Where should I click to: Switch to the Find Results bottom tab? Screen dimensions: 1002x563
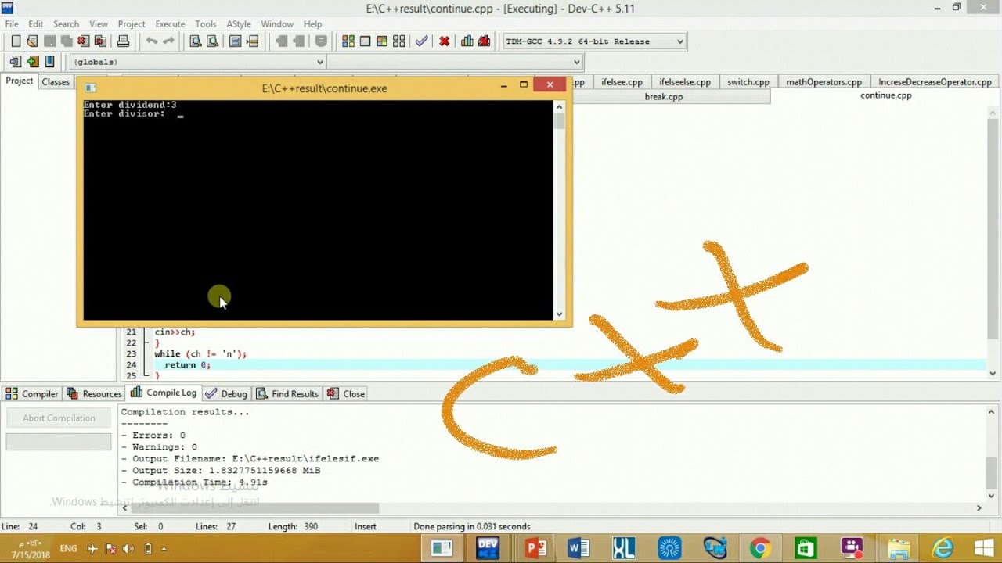287,393
